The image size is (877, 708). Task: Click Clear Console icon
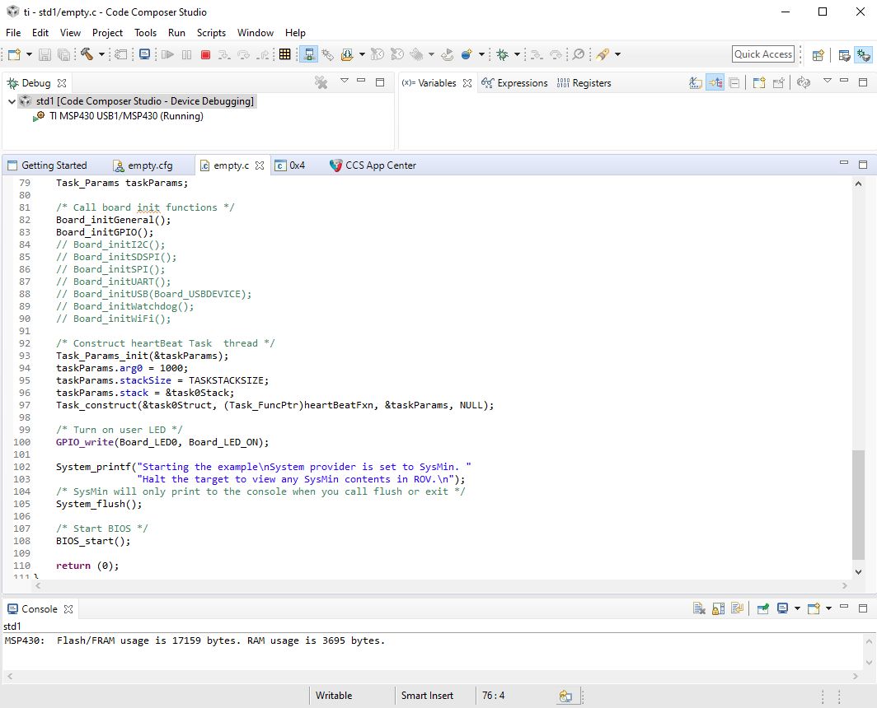pyautogui.click(x=699, y=608)
